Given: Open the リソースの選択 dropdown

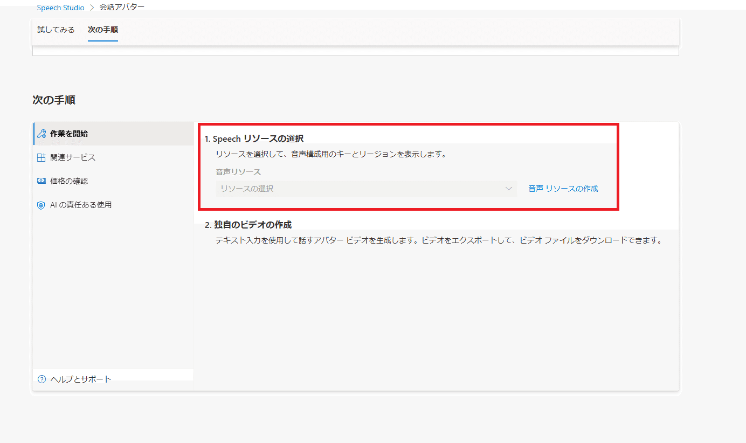Looking at the screenshot, I should 366,189.
